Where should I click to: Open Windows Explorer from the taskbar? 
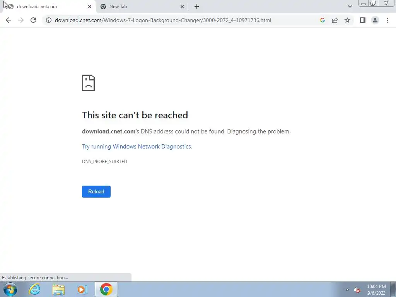click(x=58, y=290)
